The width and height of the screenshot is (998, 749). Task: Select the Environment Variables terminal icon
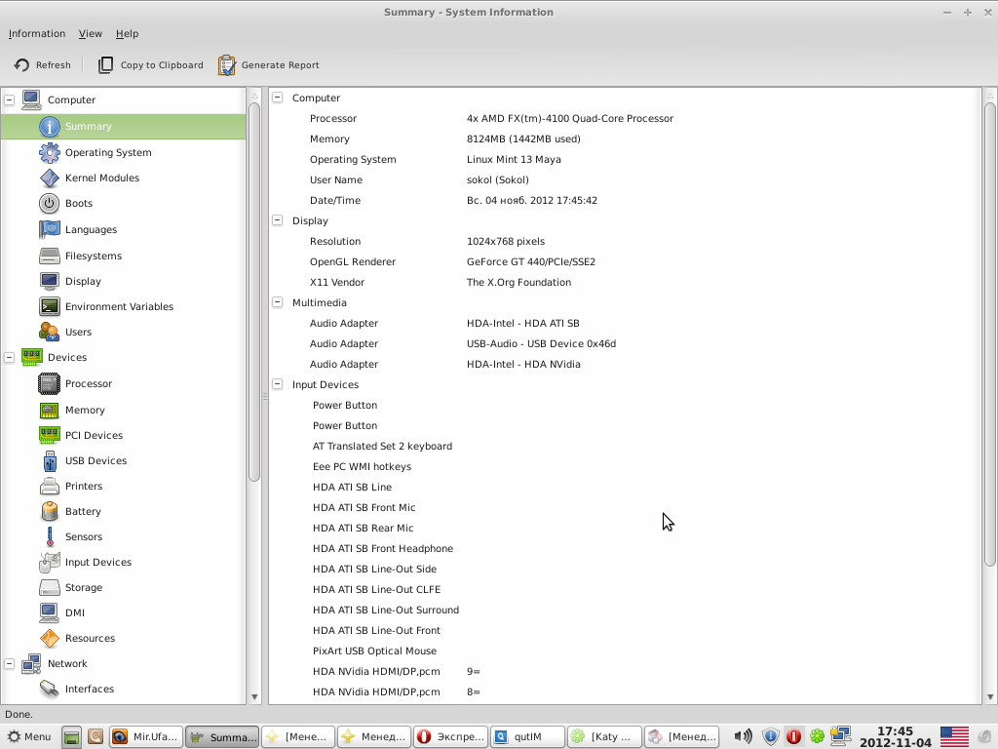coord(49,306)
